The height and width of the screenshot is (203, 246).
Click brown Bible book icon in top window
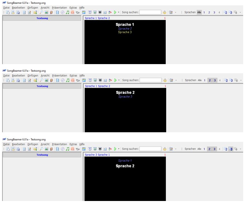(x=51, y=12)
